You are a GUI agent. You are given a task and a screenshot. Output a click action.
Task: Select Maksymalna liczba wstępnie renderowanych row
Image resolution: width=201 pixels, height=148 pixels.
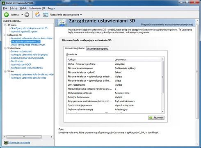point(114,89)
